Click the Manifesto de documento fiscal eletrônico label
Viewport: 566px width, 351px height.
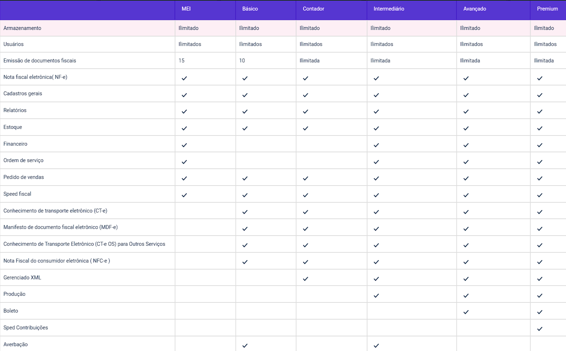[61, 227]
